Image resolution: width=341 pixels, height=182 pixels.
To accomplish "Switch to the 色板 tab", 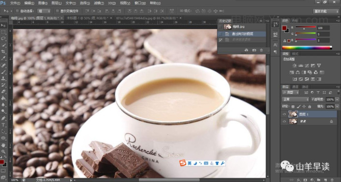I will point(295,21).
